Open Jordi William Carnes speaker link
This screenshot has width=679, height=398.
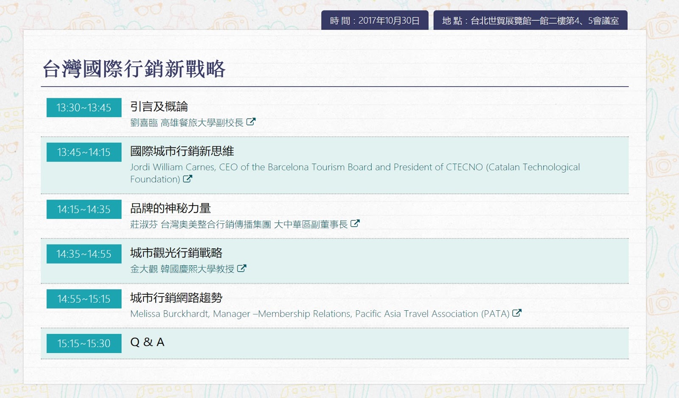354,167
